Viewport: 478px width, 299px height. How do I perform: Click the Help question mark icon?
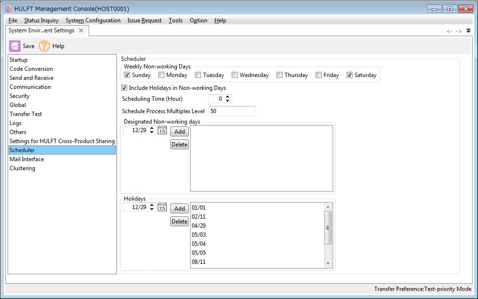point(44,46)
